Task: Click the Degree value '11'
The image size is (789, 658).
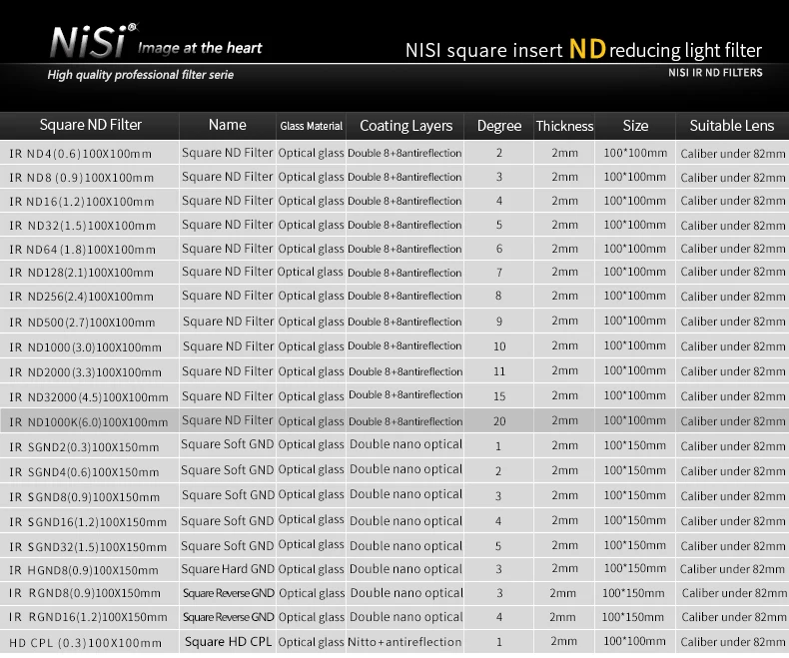Action: coord(499,371)
